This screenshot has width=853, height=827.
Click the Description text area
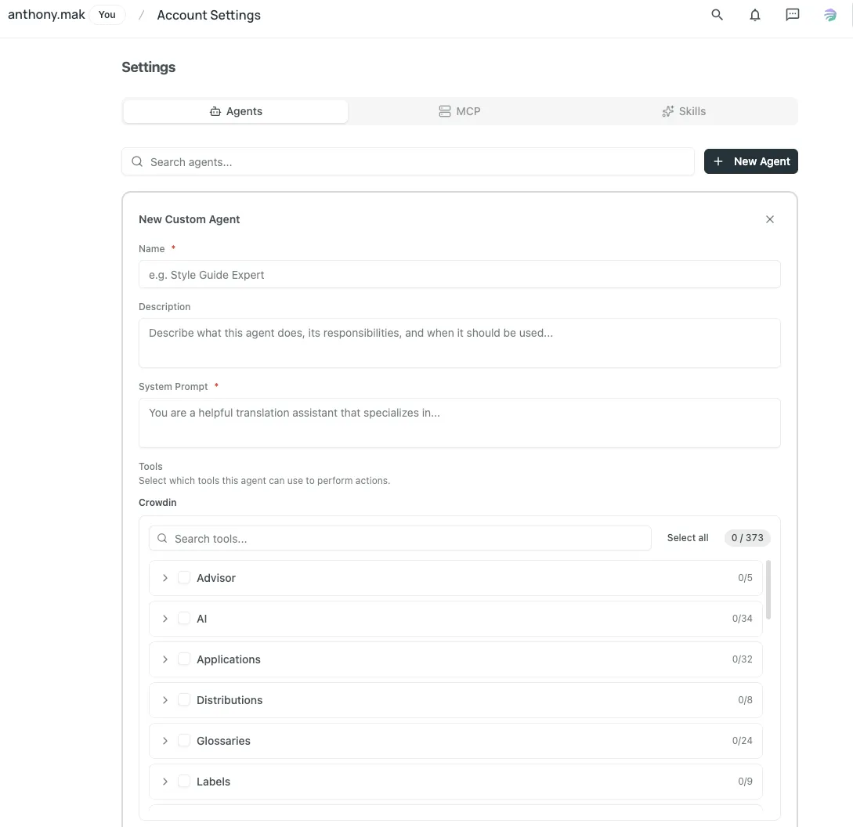click(460, 343)
